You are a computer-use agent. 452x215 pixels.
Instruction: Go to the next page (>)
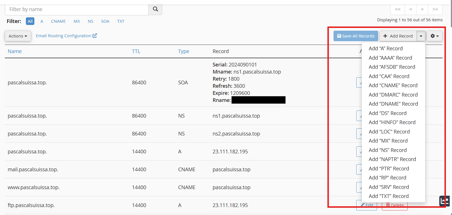[422, 9]
